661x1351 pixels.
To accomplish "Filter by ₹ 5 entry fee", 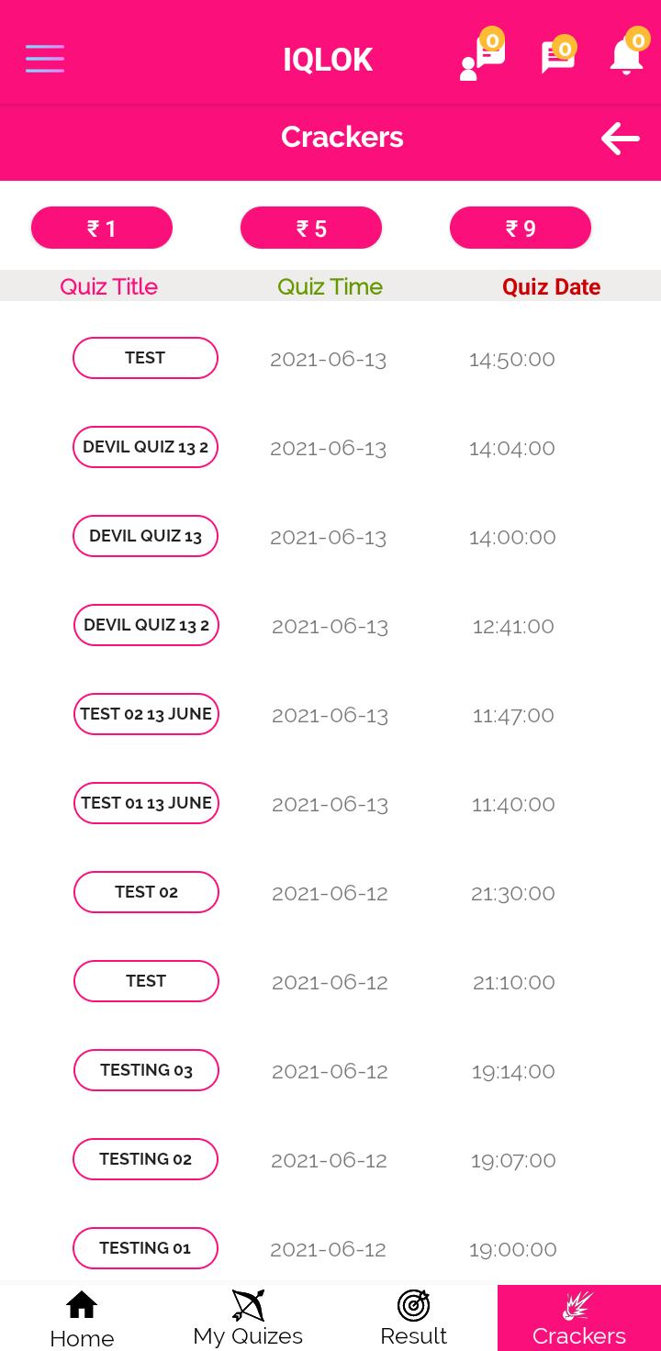I will pyautogui.click(x=311, y=228).
